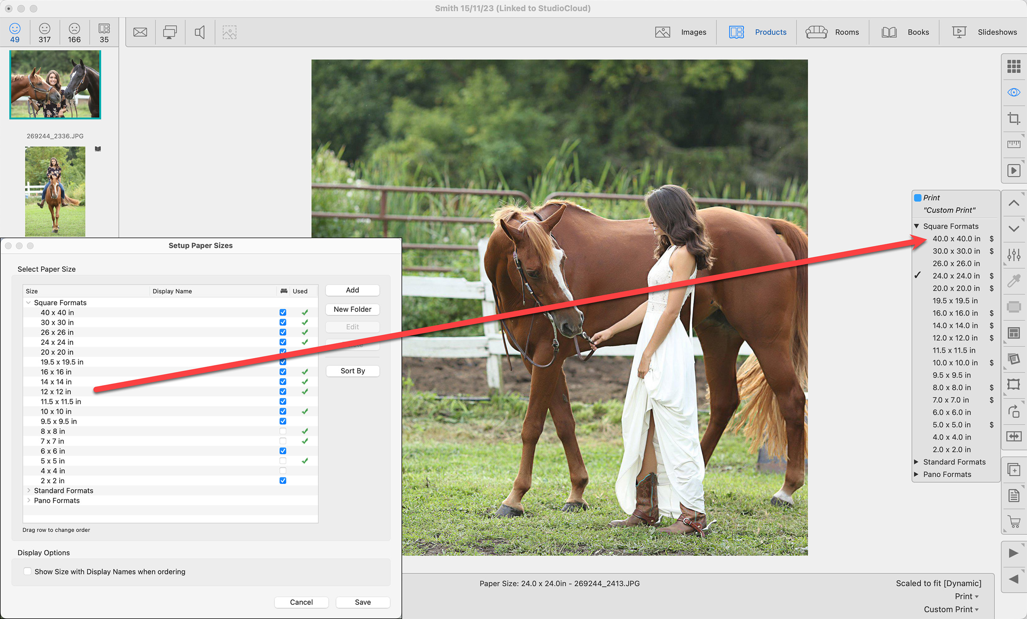Check the 8 x 8 in checkbox
Image resolution: width=1027 pixels, height=619 pixels.
(282, 431)
